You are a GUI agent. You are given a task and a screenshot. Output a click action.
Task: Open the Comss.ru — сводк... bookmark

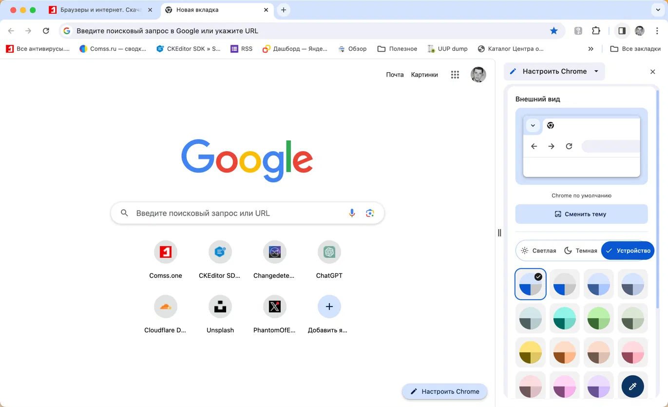[x=113, y=49]
